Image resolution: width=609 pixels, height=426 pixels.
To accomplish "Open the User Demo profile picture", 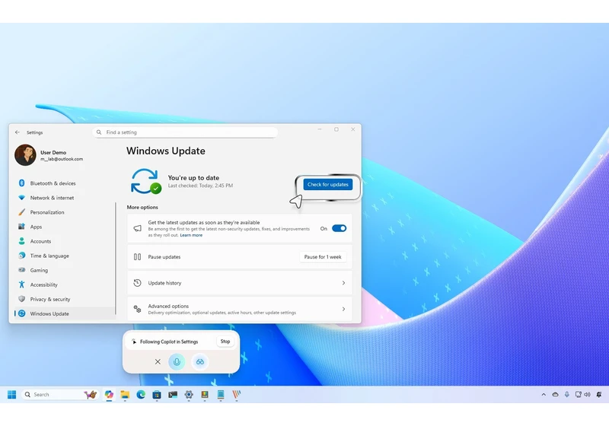I will coord(25,154).
